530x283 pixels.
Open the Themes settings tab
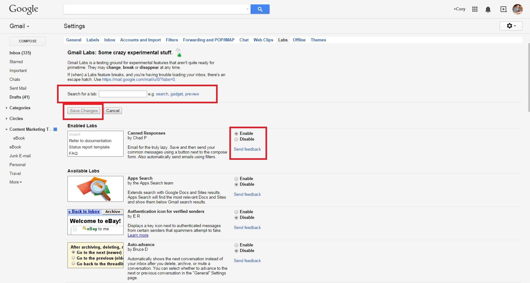pyautogui.click(x=318, y=40)
